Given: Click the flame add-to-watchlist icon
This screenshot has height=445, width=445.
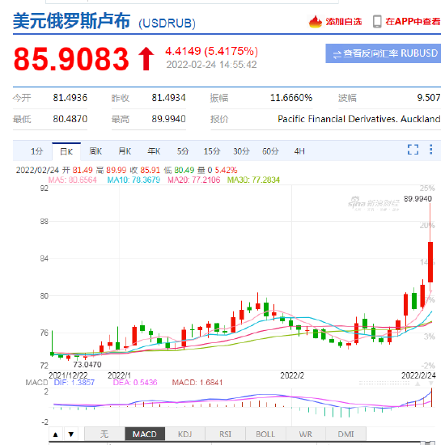Looking at the screenshot, I should click(316, 22).
